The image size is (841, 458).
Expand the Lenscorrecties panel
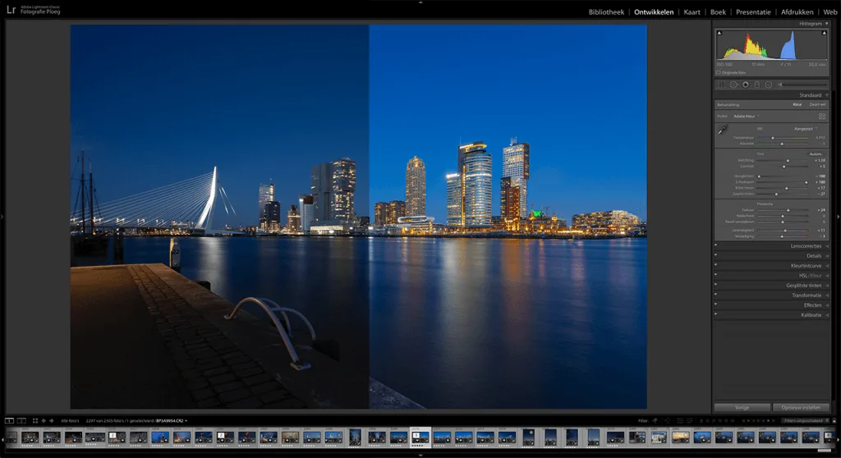pyautogui.click(x=826, y=246)
